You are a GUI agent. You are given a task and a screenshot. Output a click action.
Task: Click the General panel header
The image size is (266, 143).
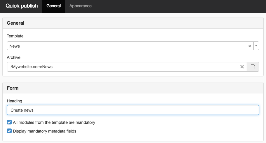pos(133,23)
